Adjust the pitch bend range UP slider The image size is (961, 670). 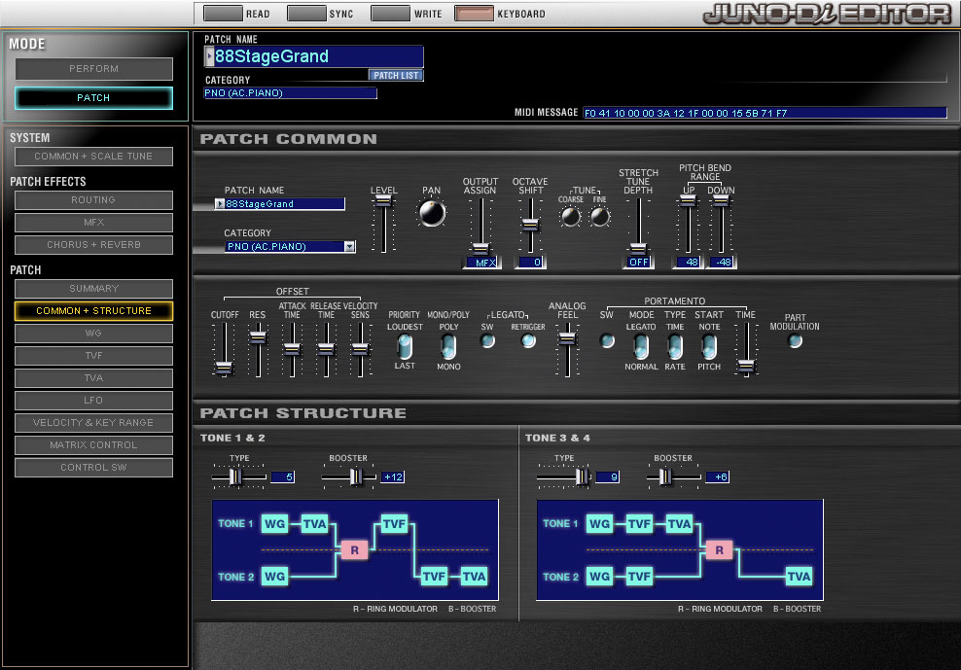pos(689,200)
